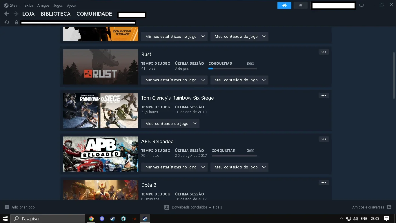This screenshot has width=396, height=223.
Task: Expand APB Reloaded Meu conteúdo do jogo
Action: tap(239, 167)
